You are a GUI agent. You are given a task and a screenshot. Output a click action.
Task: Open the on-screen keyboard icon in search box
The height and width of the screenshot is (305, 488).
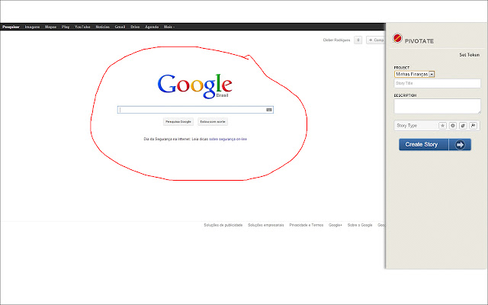[269, 110]
